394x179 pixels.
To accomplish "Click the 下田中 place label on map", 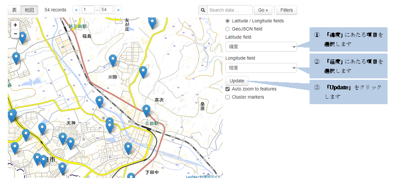I will pyautogui.click(x=152, y=173).
